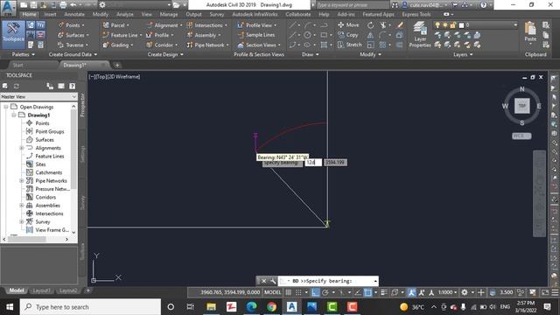Image resolution: width=560 pixels, height=315 pixels.
Task: Open the Master View dropdown in Toolspace
Action: (38, 97)
